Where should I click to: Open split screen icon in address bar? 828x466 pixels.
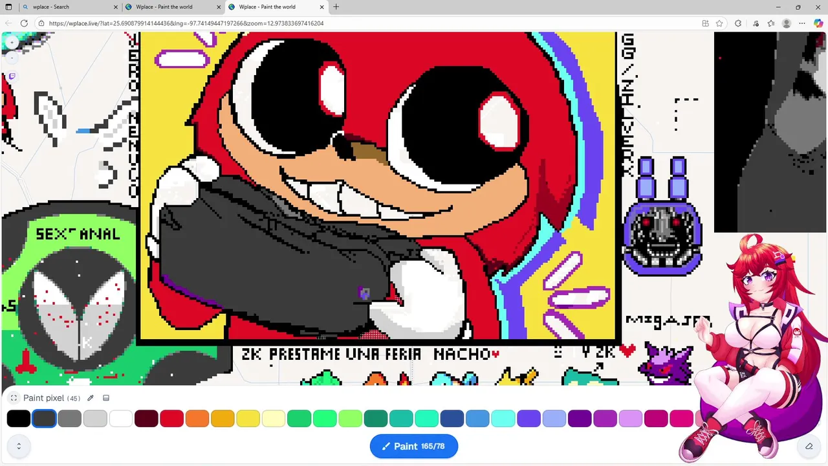pyautogui.click(x=705, y=23)
